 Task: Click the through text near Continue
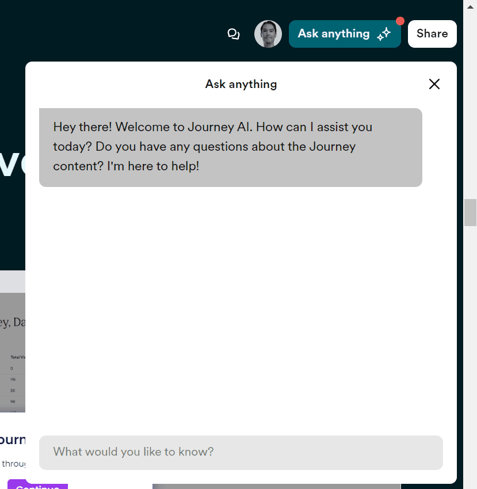tap(13, 463)
